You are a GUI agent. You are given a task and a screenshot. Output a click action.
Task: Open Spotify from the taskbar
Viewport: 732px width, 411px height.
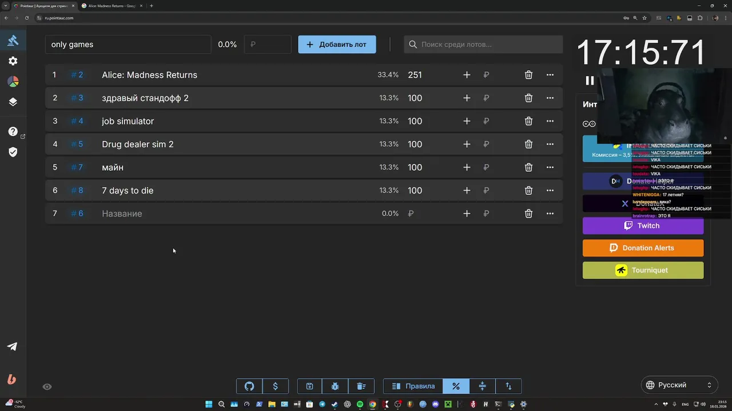[x=360, y=404]
